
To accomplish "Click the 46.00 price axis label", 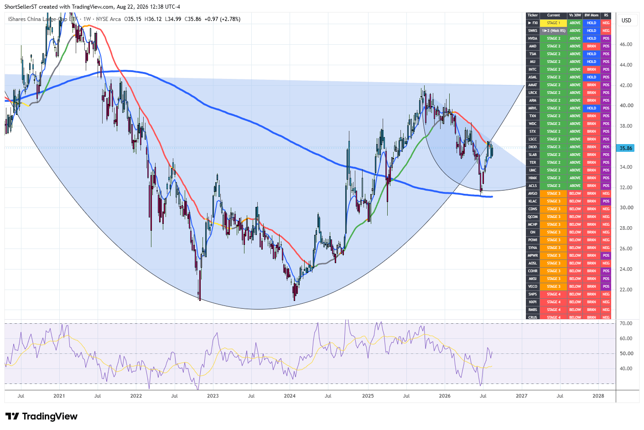I will [626, 45].
